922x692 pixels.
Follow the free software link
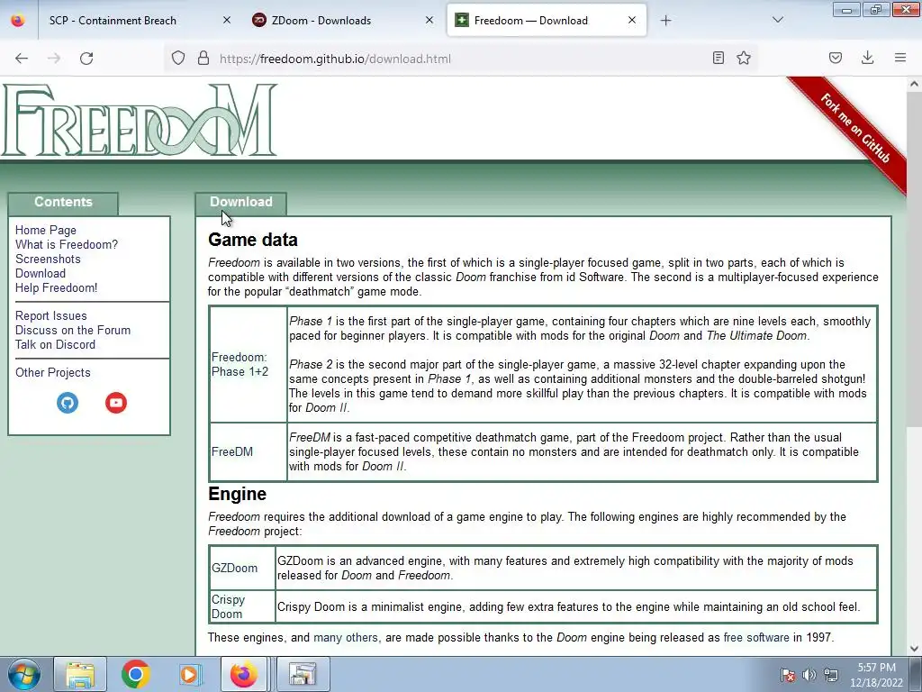[x=756, y=637]
